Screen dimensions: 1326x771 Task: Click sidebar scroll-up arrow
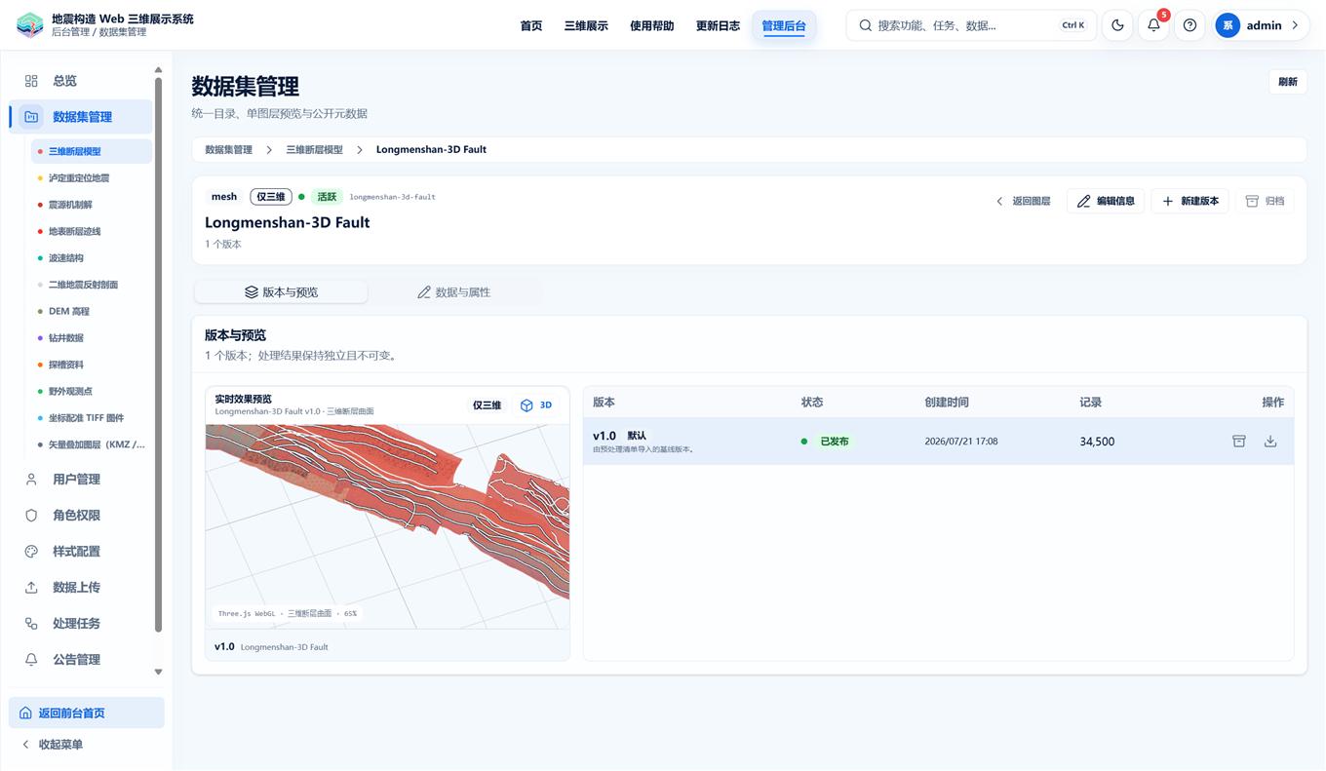pyautogui.click(x=158, y=70)
